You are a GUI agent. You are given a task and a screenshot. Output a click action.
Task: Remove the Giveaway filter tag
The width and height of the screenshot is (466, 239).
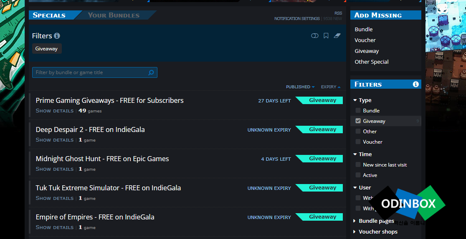click(x=47, y=49)
